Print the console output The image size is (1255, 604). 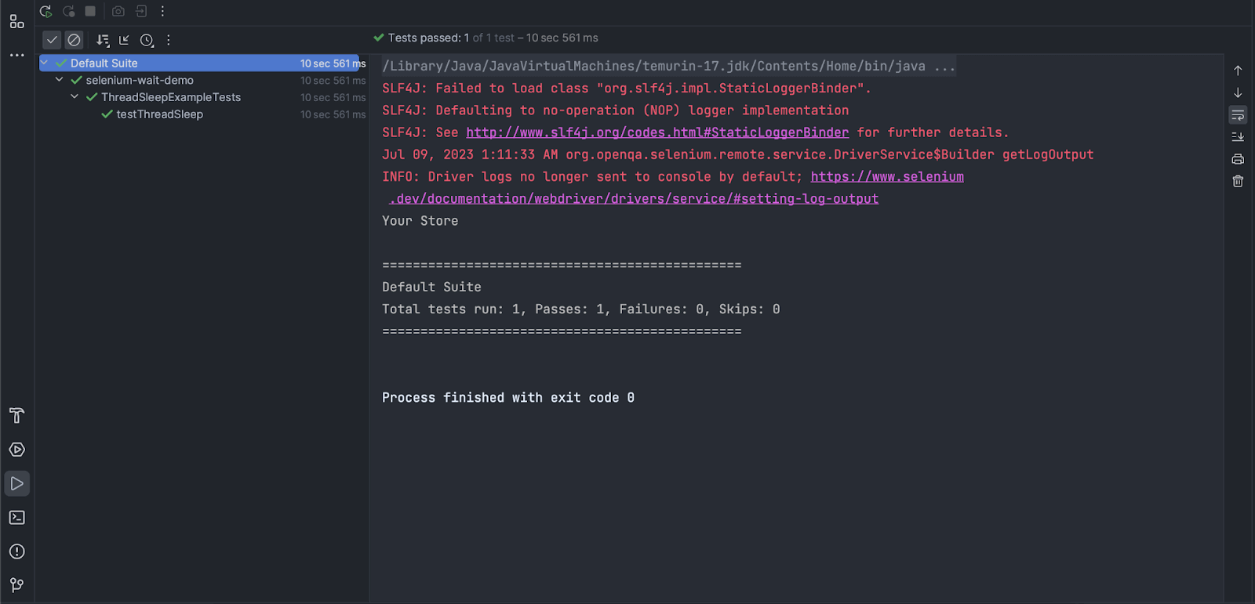1238,158
